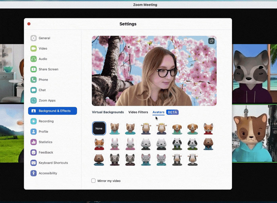Screen dimensions: 277x203
Task: Select the cat participant tile in meeting
Action: pos(254,133)
